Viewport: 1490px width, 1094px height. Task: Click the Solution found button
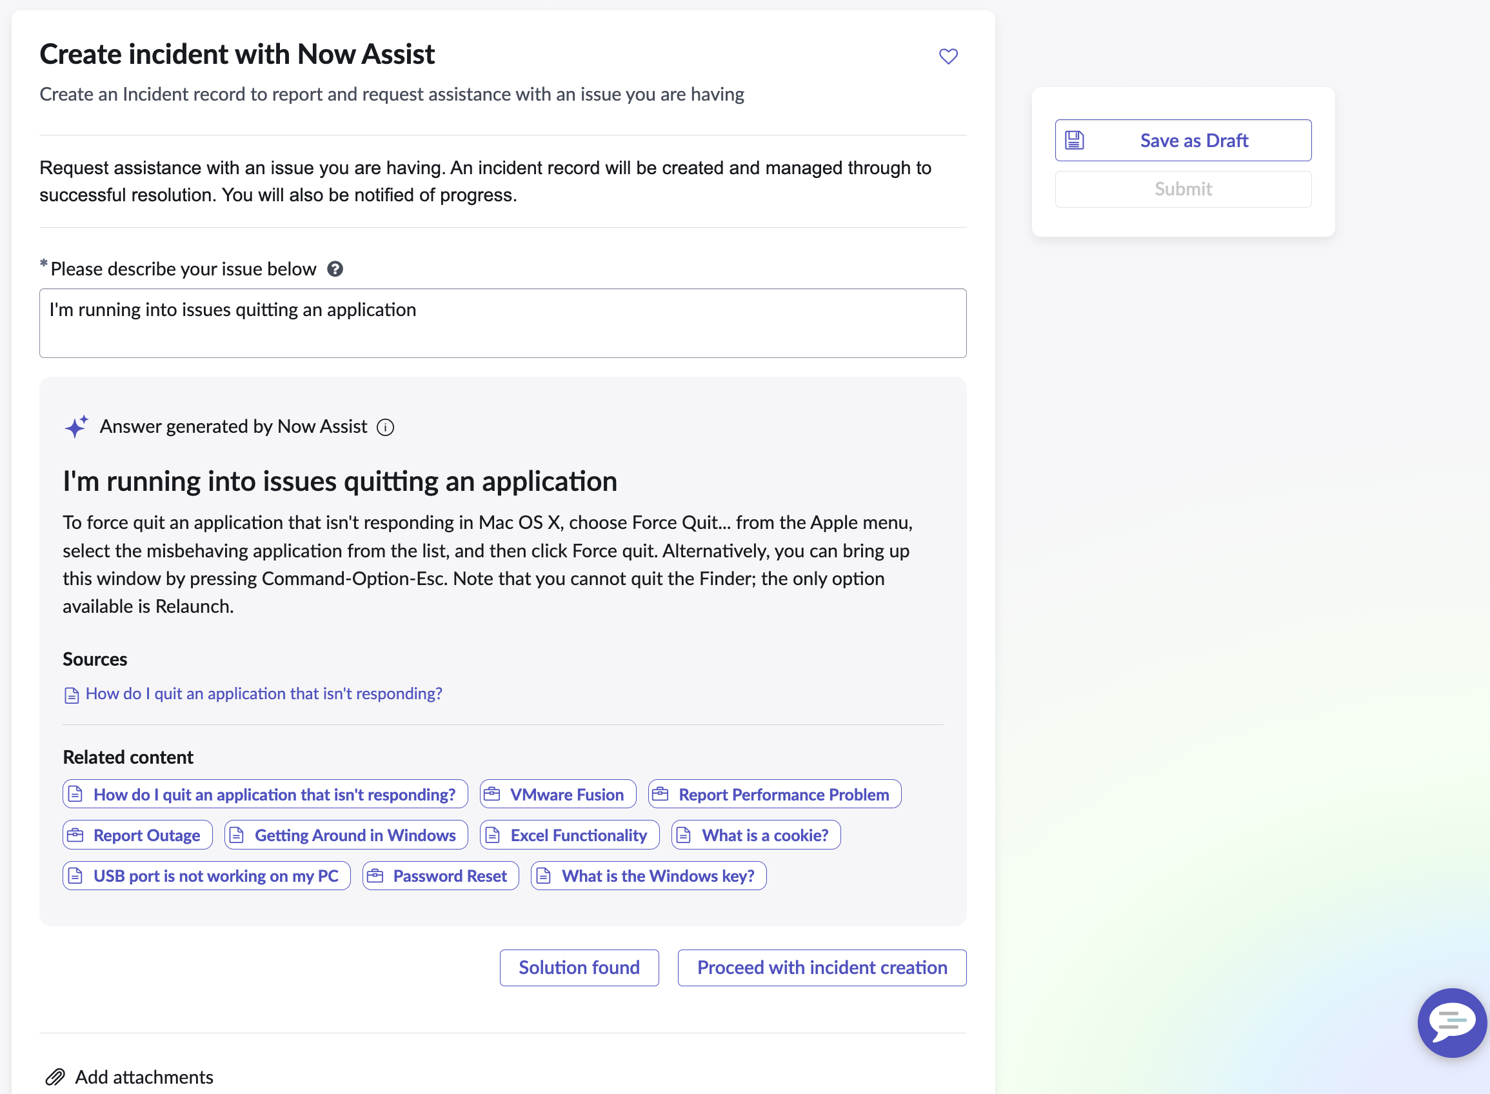[x=579, y=968]
